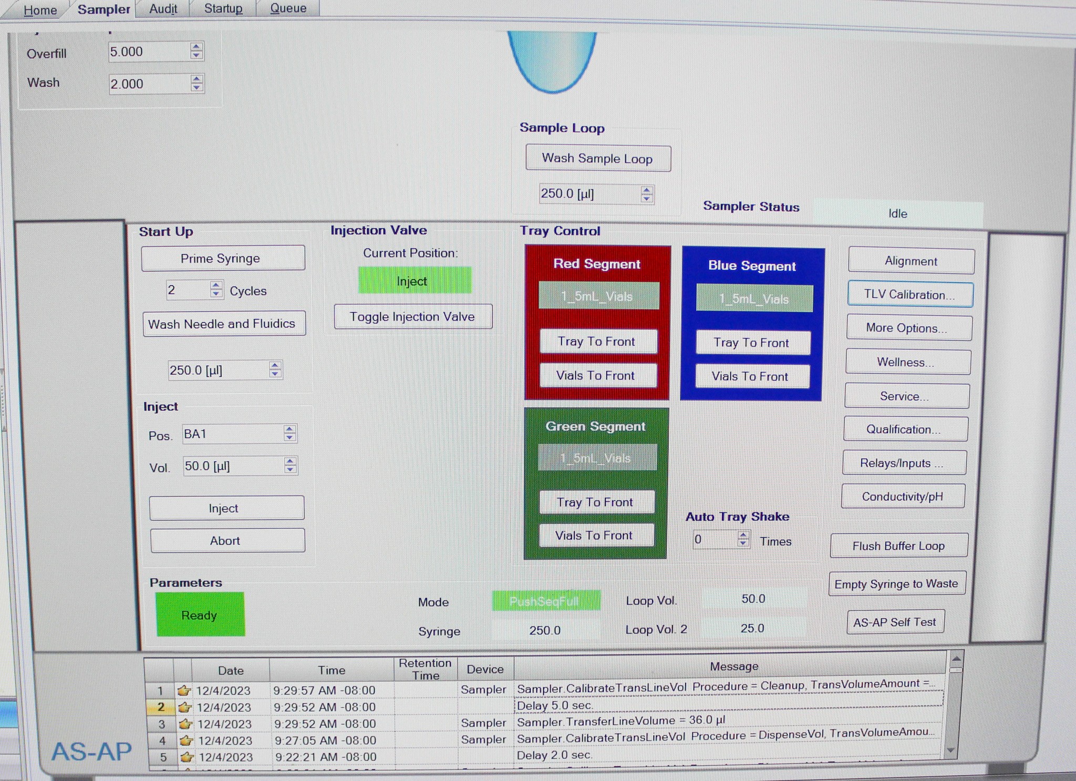Open the TLV Calibration dialog
The image size is (1076, 781).
910,294
